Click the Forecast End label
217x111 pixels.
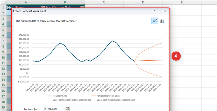[31, 109]
